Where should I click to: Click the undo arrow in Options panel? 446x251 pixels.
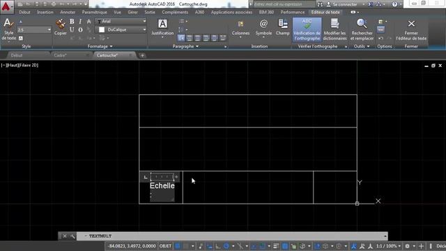[x=381, y=38]
